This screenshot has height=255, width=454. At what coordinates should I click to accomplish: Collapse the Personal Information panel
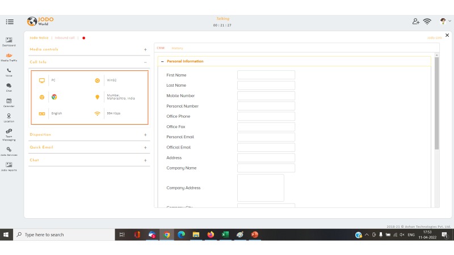pyautogui.click(x=162, y=61)
